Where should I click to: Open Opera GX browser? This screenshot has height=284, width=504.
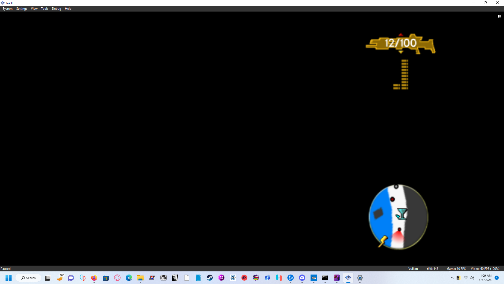coord(117,278)
